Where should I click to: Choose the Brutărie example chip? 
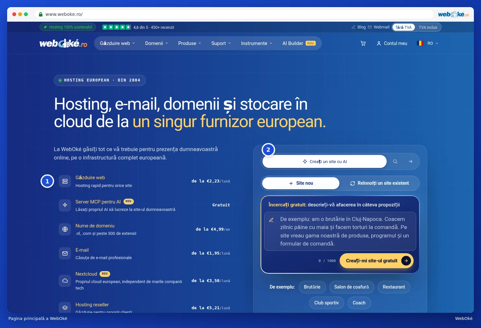312,287
